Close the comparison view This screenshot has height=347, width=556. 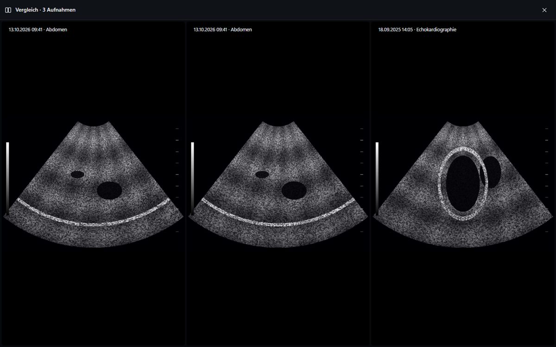tap(544, 10)
